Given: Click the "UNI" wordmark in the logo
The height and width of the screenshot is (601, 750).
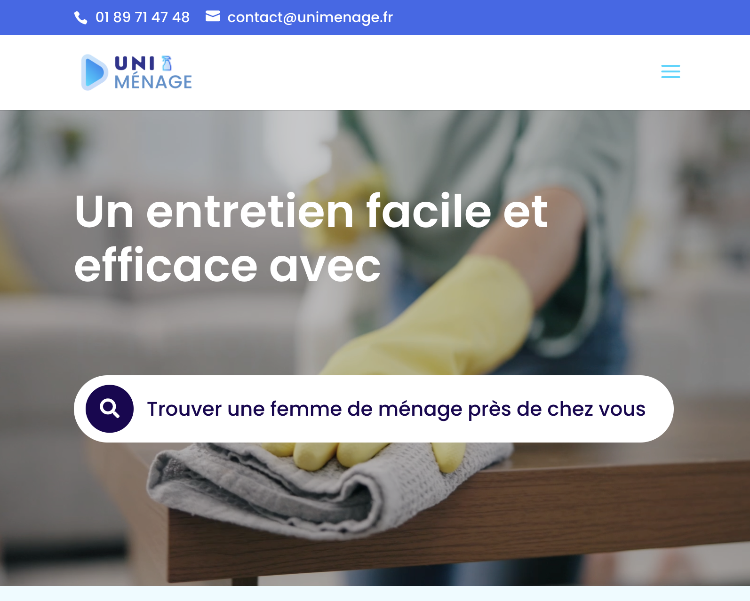Looking at the screenshot, I should pos(135,63).
